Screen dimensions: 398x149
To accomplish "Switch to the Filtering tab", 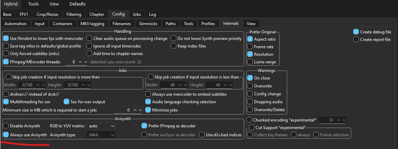I will [74, 14].
